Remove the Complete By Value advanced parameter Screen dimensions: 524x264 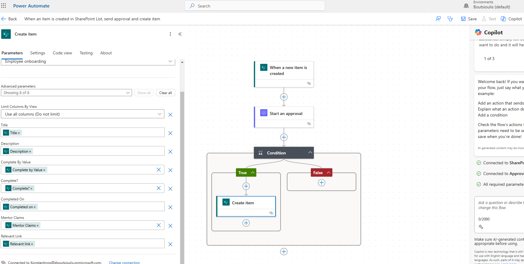170,170
